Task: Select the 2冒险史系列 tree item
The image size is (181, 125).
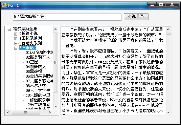Action: pos(30,43)
